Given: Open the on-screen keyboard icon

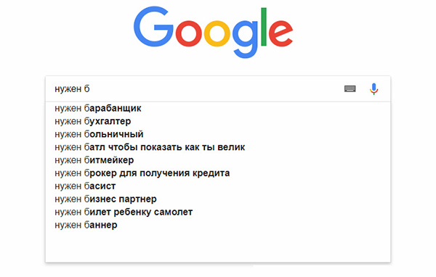Looking at the screenshot, I should pos(350,88).
